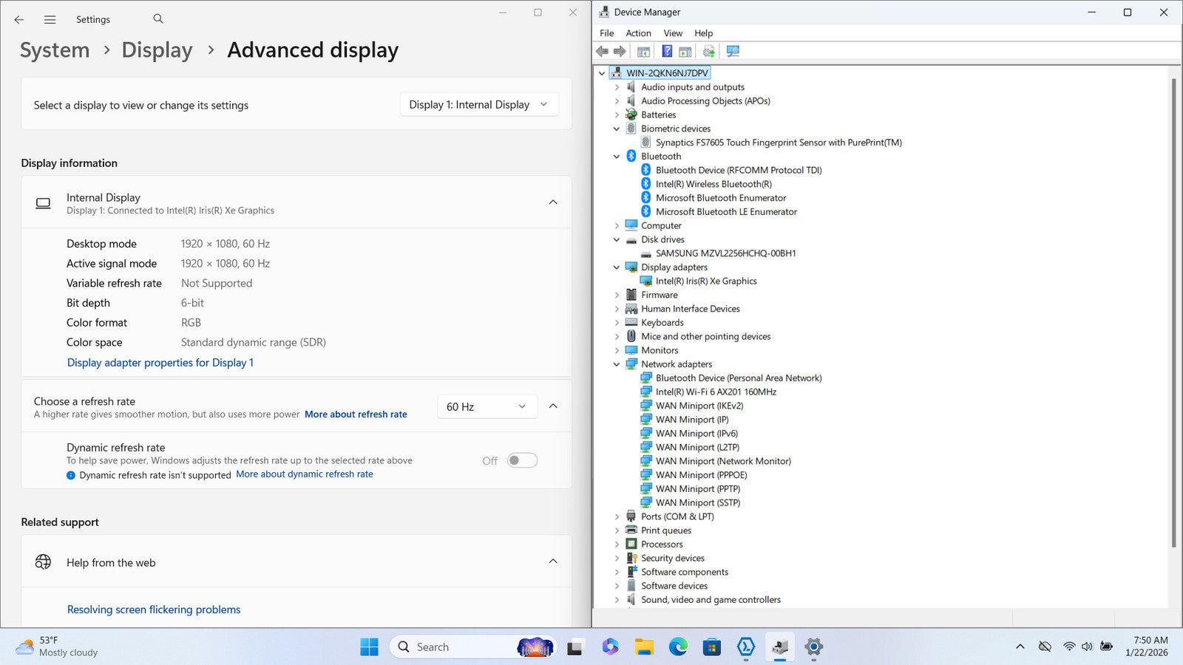Open the View menu in Device Manager
This screenshot has width=1183, height=665.
click(672, 33)
